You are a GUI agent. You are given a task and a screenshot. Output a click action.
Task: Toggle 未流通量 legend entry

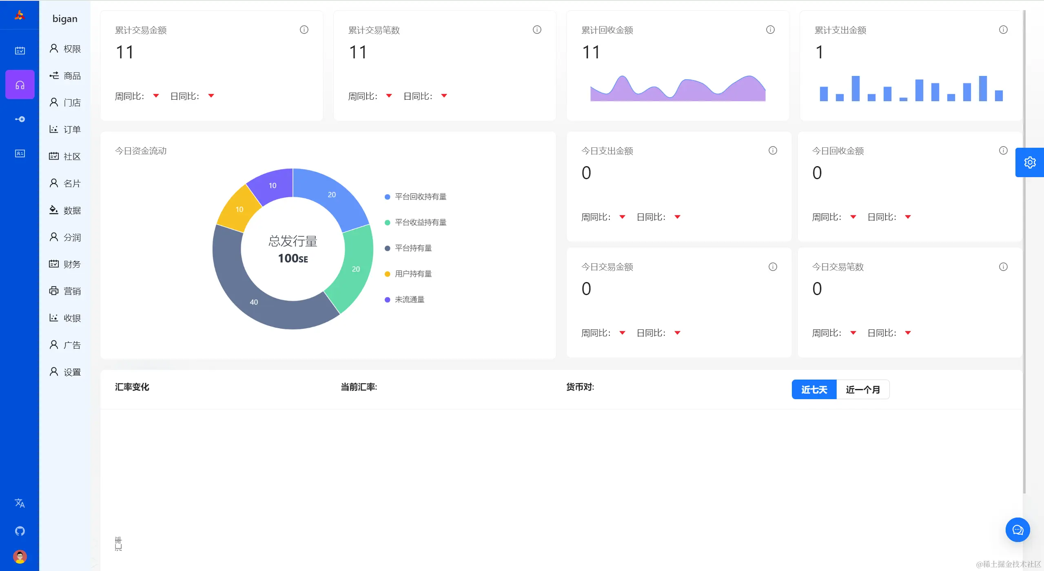coord(409,300)
